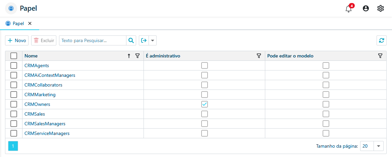
Task: Open the CRMCollaborators role link
Action: (43, 85)
